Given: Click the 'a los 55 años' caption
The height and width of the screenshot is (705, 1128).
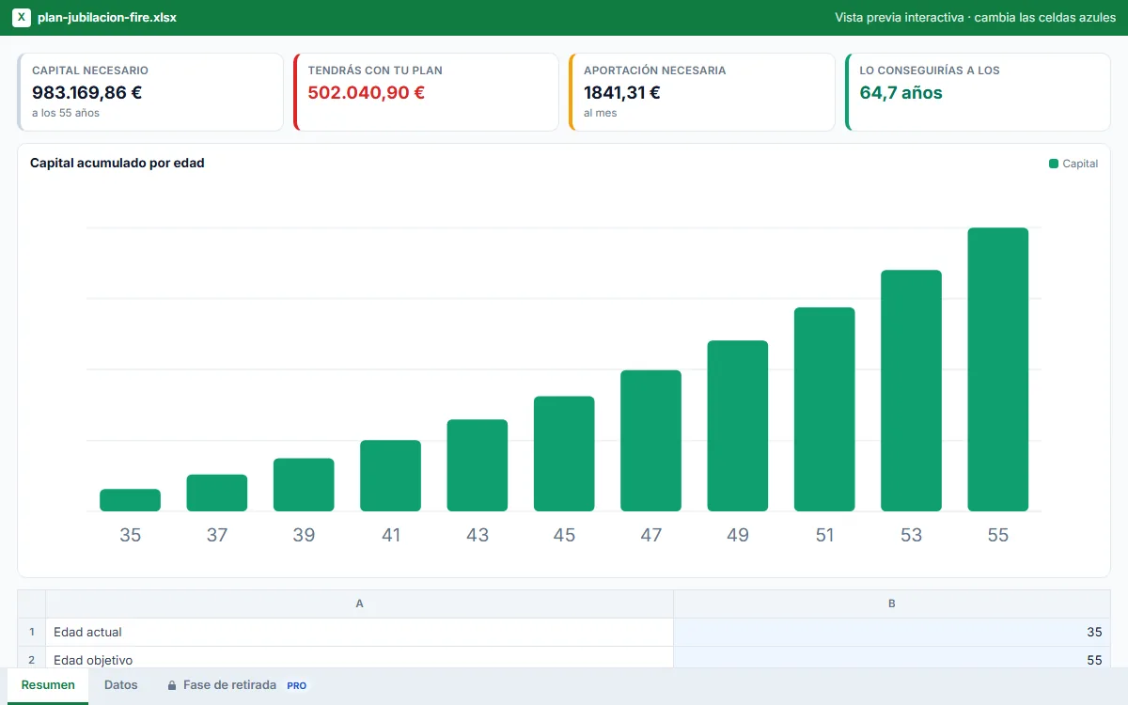Looking at the screenshot, I should (66, 113).
